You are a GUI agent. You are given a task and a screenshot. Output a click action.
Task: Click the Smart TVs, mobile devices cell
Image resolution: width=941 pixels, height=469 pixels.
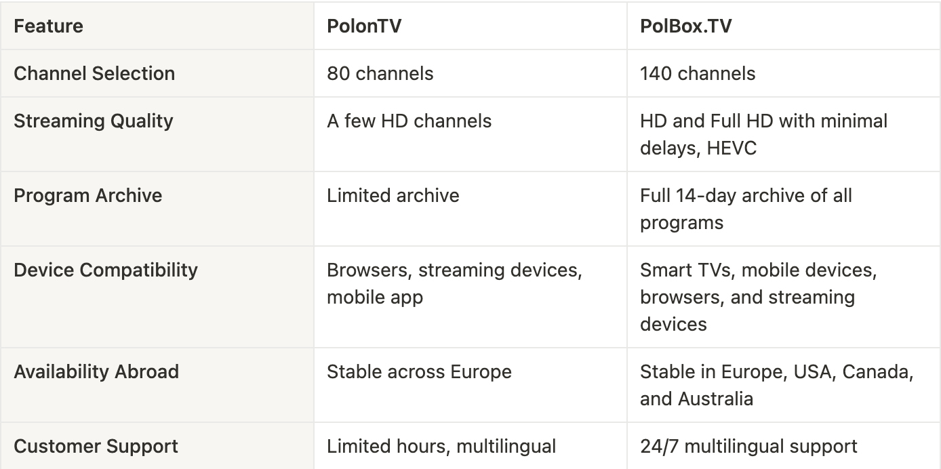784,297
